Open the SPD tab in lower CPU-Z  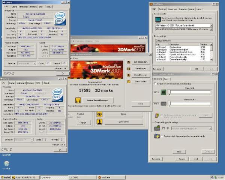[x=38, y=83]
